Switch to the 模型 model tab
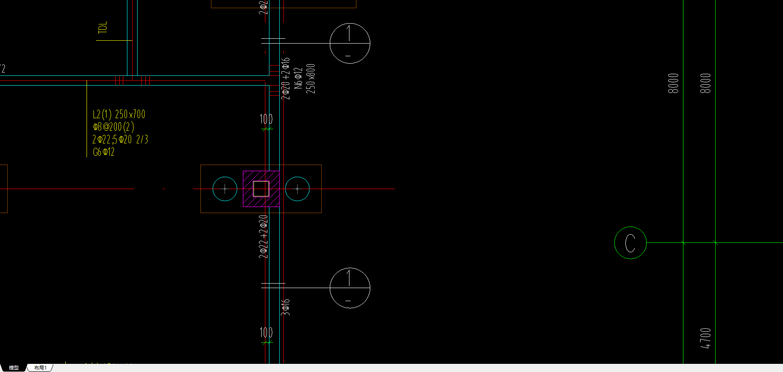Viewport: 783px width, 372px height. click(x=13, y=368)
